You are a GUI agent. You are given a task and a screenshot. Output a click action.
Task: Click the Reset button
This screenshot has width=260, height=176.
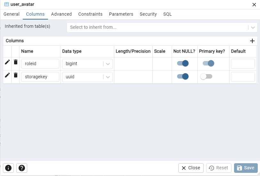pos(219,168)
